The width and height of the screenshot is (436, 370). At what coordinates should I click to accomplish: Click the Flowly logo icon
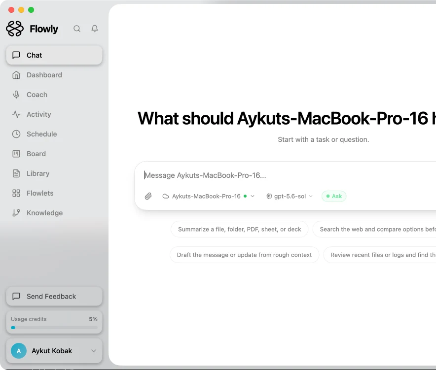pos(15,29)
